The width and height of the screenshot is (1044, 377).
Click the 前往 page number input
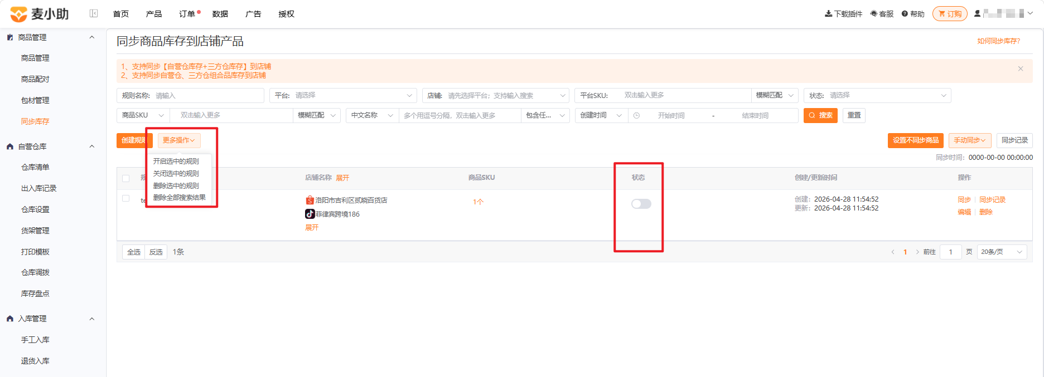click(951, 252)
